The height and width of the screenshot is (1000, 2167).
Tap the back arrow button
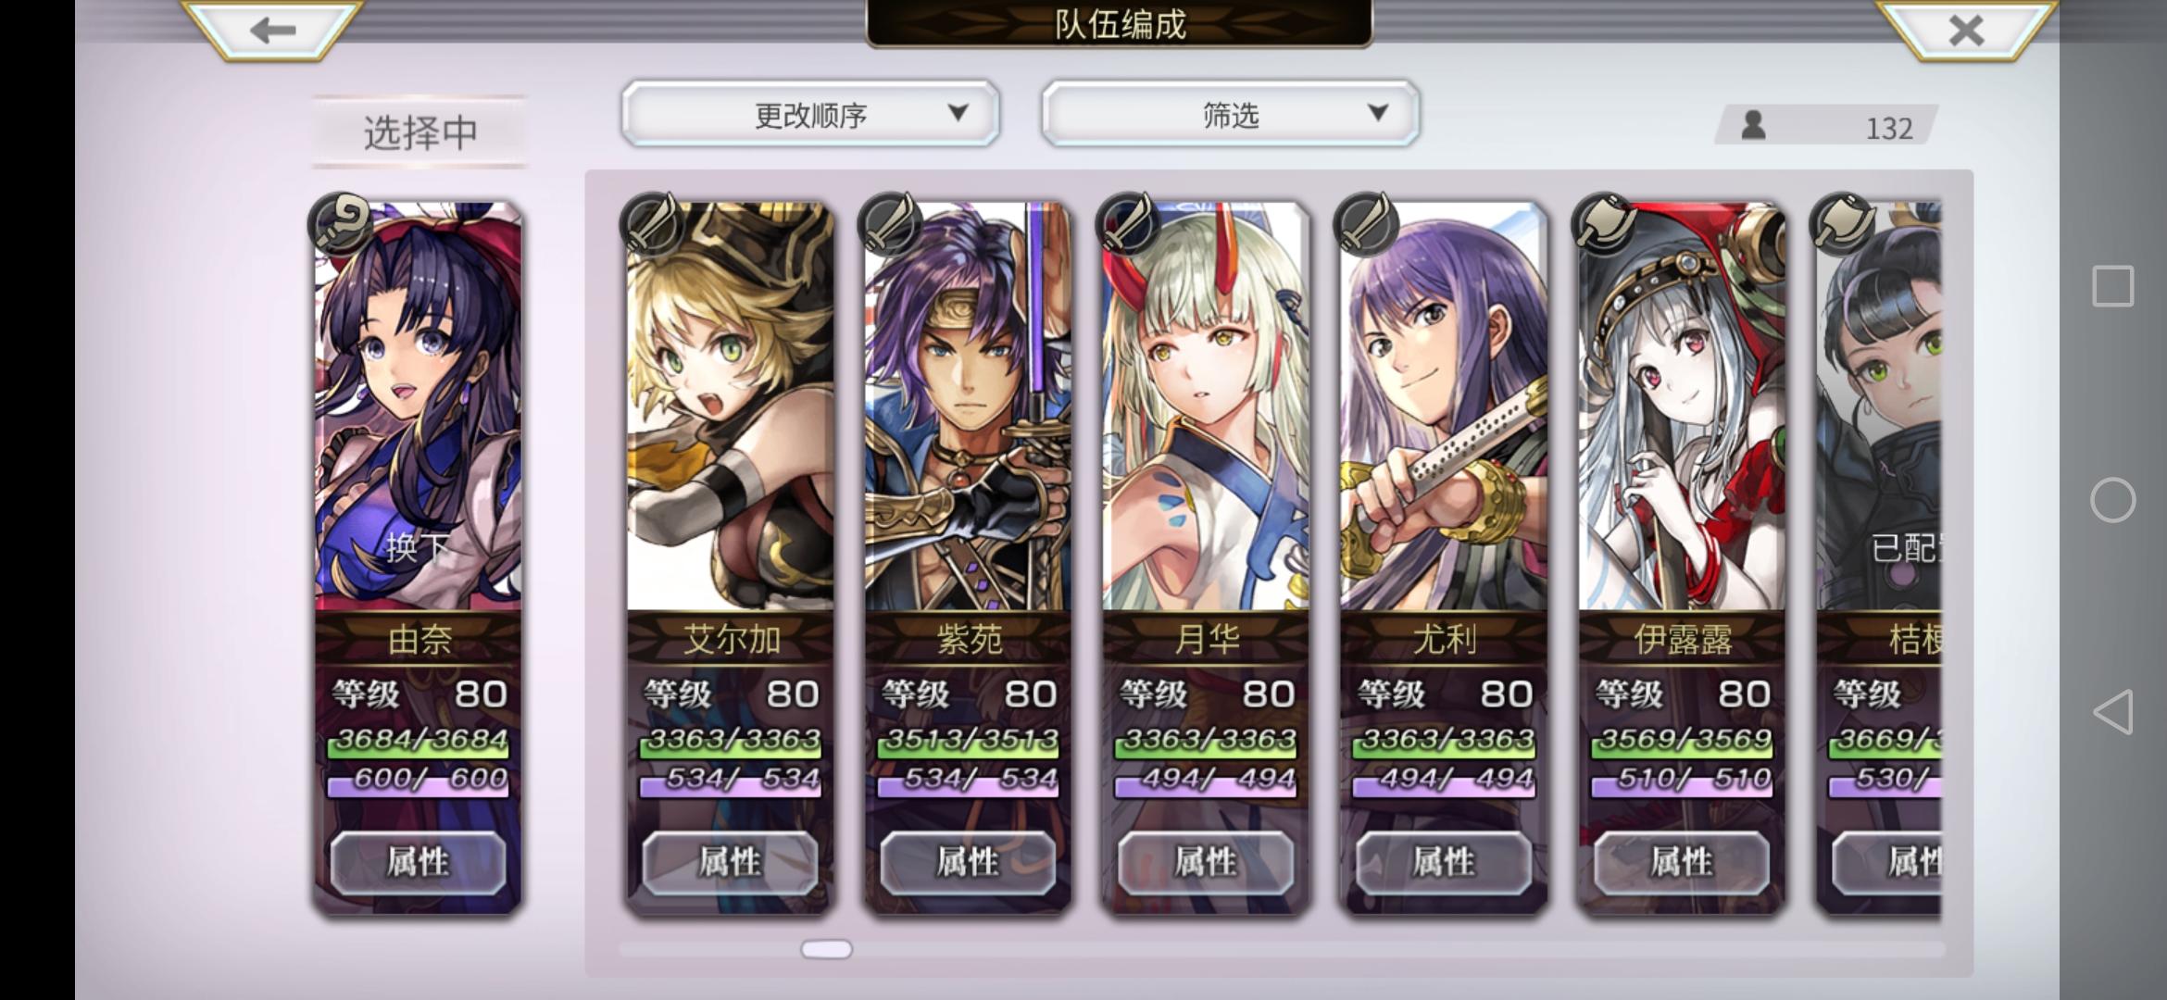[x=272, y=31]
